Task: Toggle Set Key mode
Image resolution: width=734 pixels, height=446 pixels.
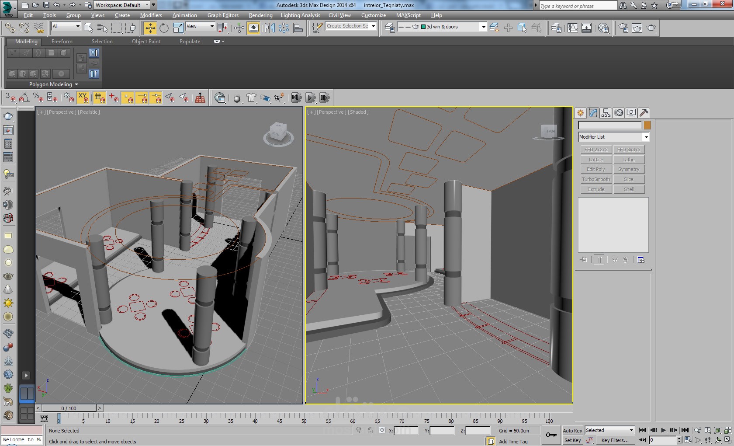Action: (x=572, y=440)
